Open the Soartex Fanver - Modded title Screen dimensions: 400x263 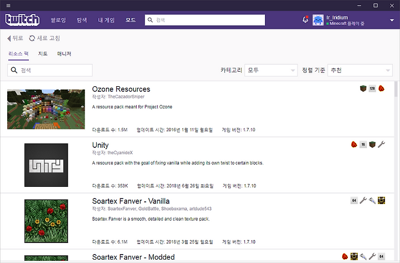point(133,257)
